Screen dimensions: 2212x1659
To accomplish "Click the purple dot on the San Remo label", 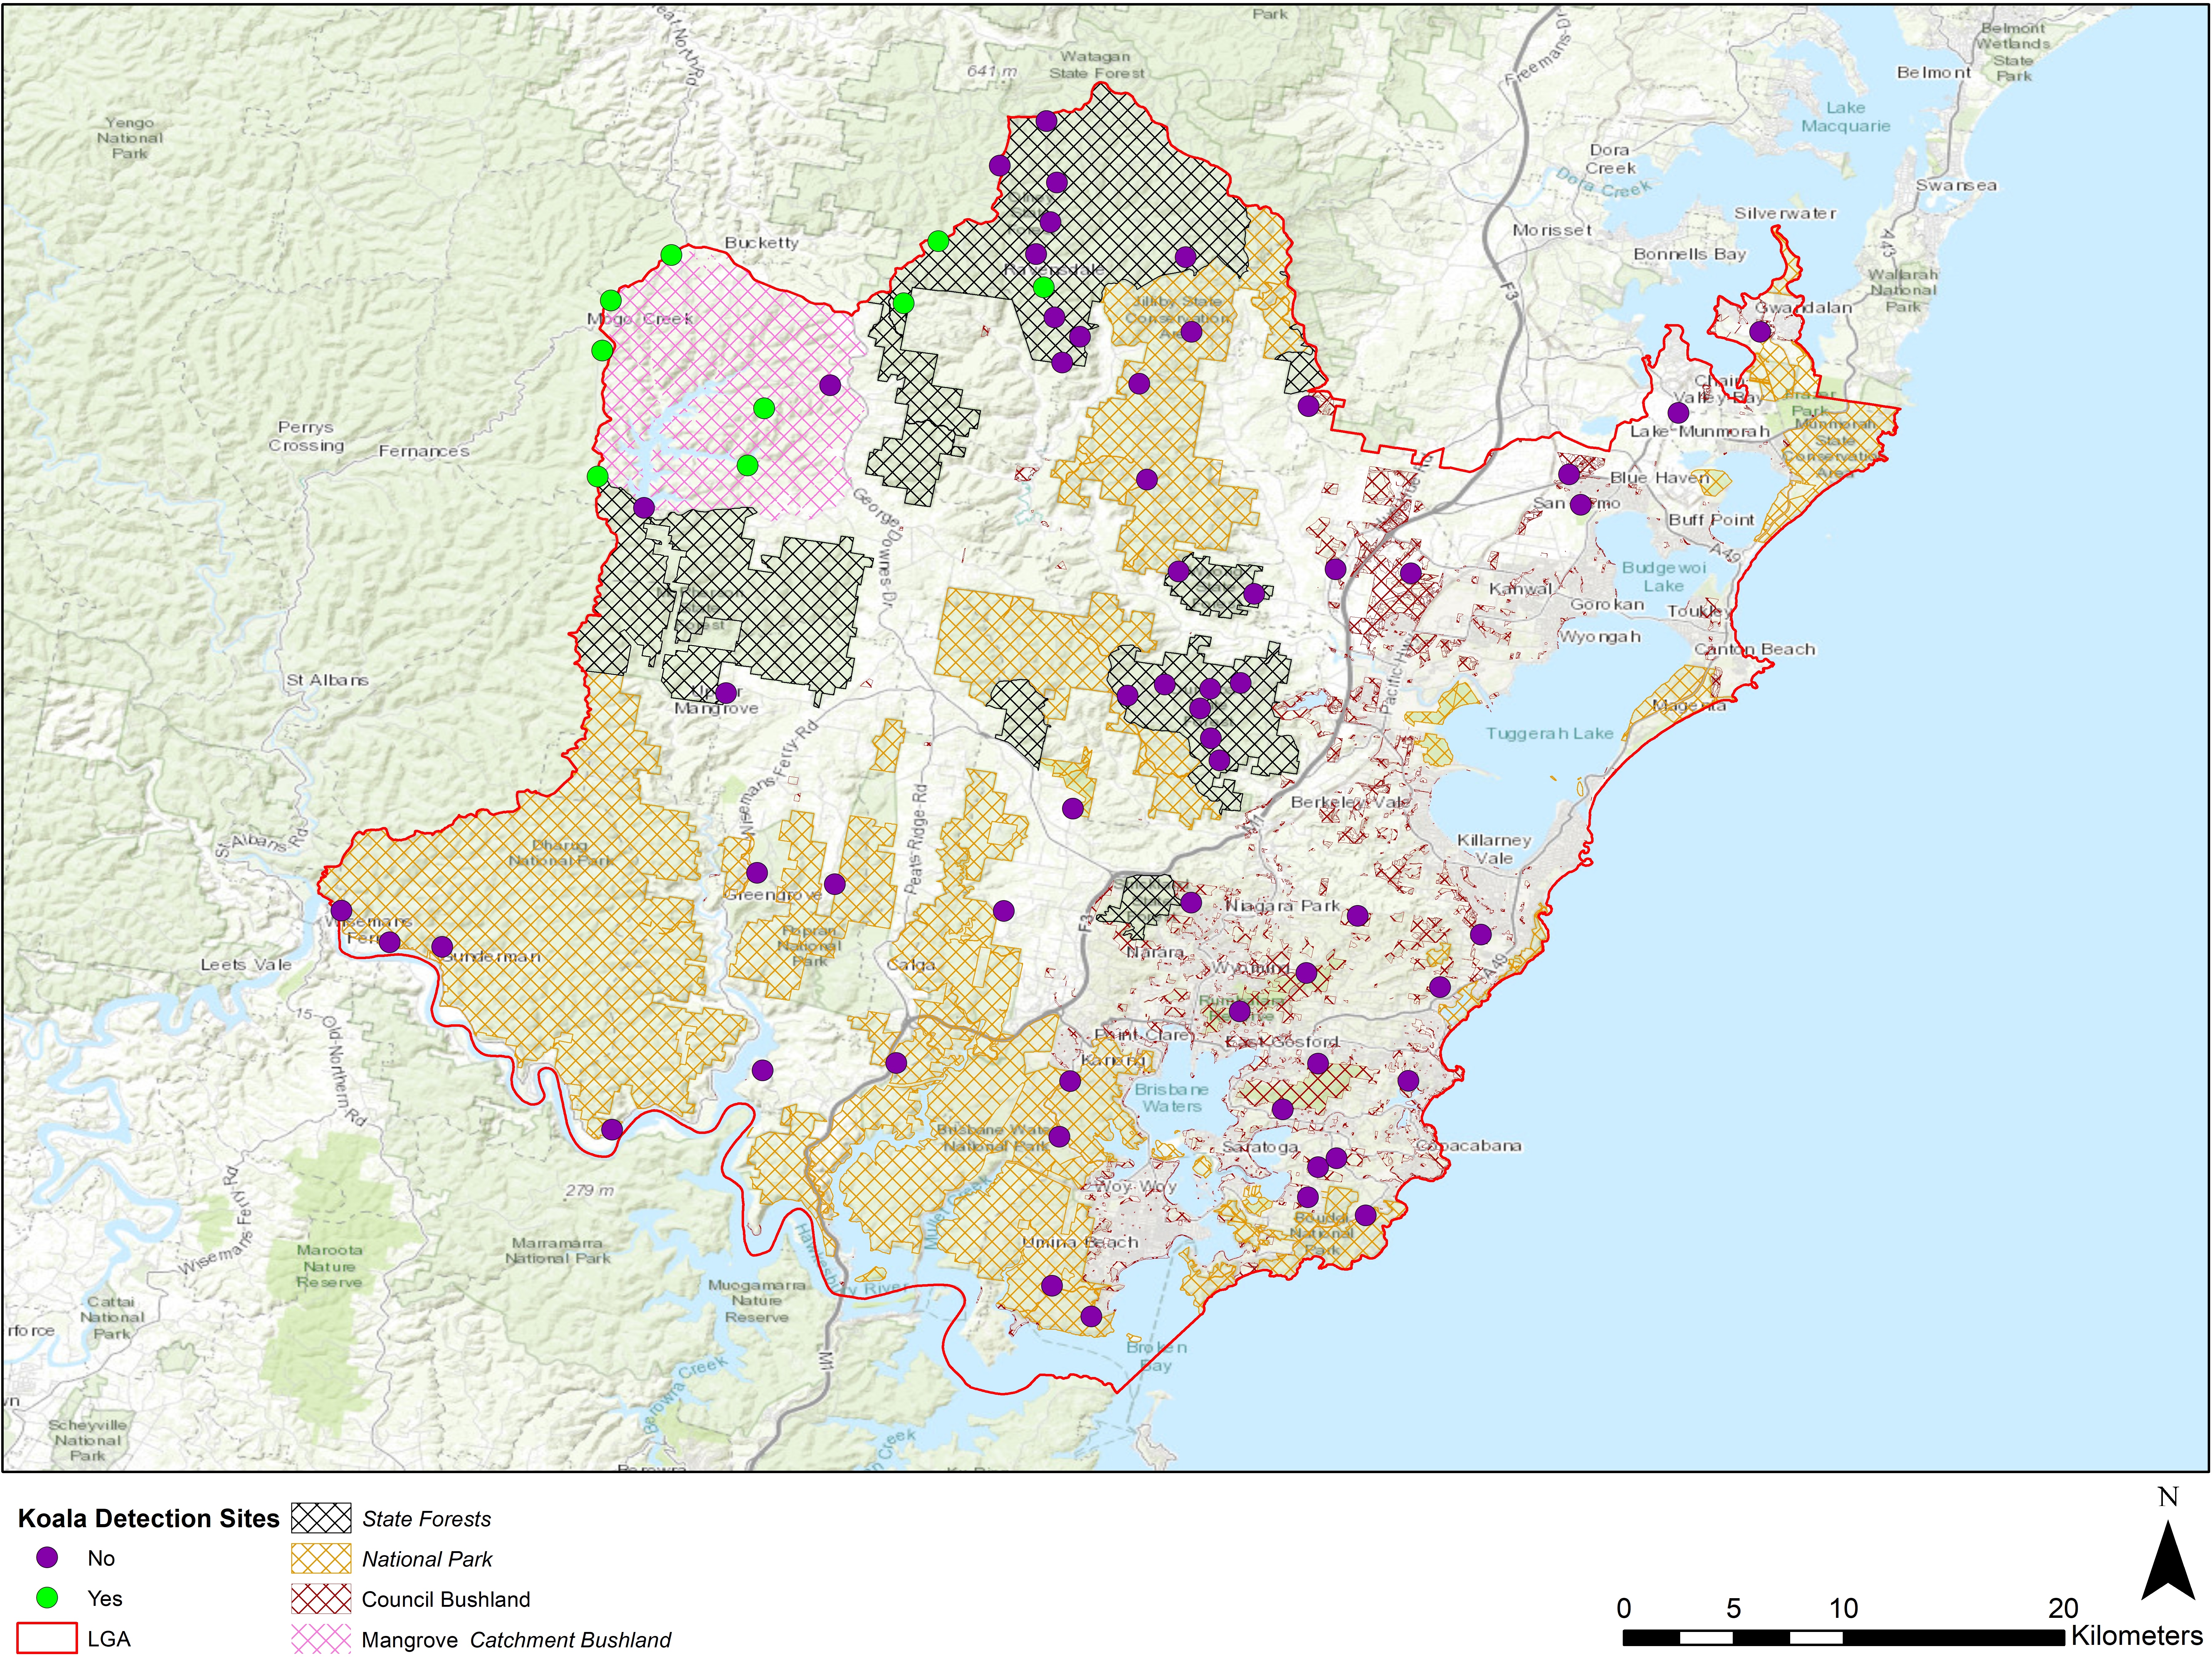I will (x=1580, y=504).
